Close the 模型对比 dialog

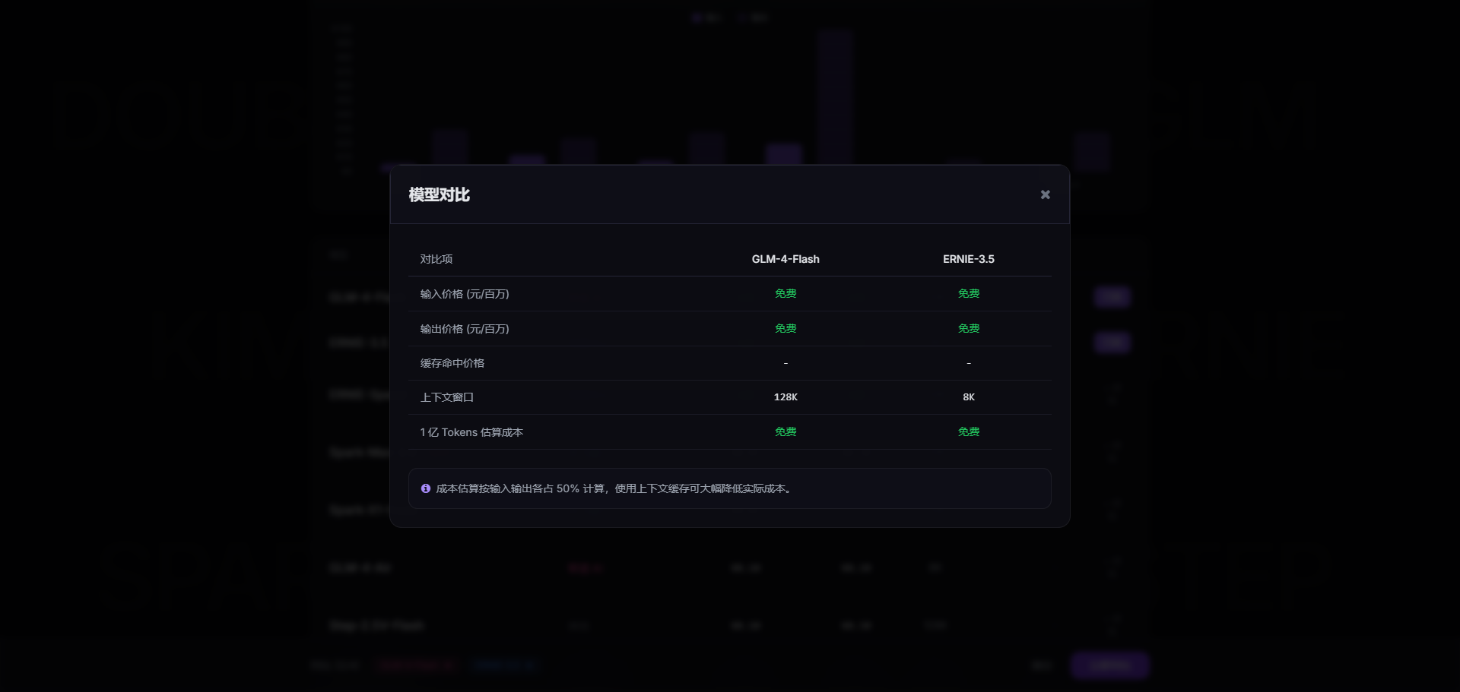pyautogui.click(x=1045, y=194)
